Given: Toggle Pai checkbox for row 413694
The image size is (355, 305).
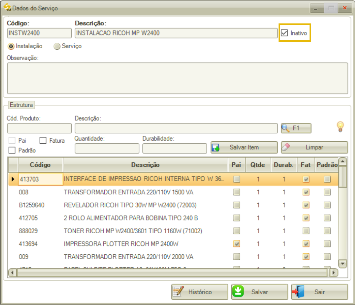Looking at the screenshot, I should 237,244.
